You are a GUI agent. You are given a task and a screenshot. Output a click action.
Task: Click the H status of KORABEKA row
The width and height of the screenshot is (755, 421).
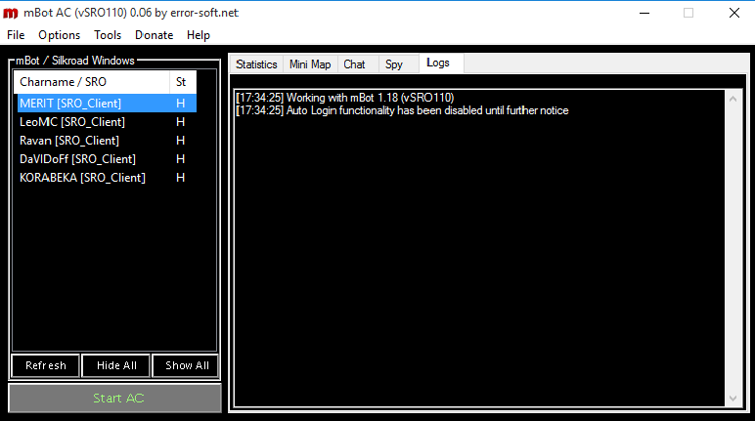coord(181,178)
